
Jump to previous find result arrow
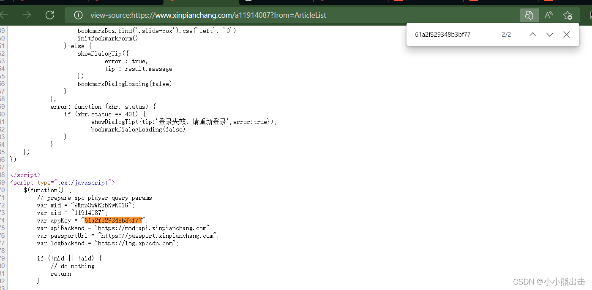533,35
